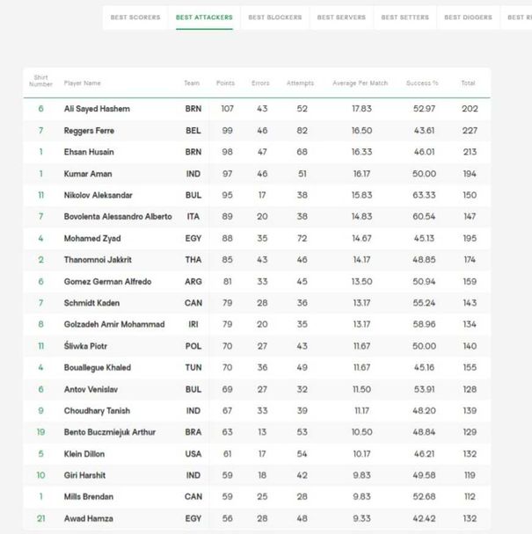Click the Total column header
The height and width of the screenshot is (534, 532).
[x=468, y=83]
